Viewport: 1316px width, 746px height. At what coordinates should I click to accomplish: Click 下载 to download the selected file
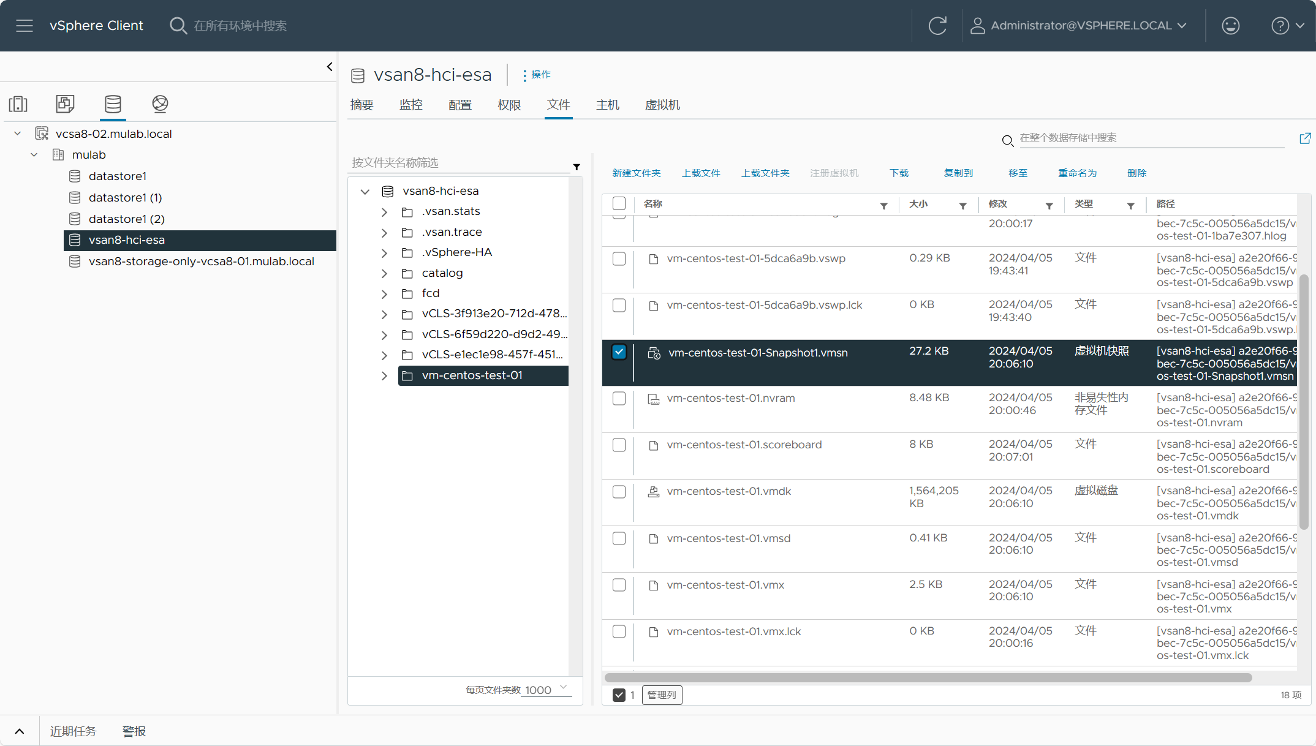click(899, 173)
